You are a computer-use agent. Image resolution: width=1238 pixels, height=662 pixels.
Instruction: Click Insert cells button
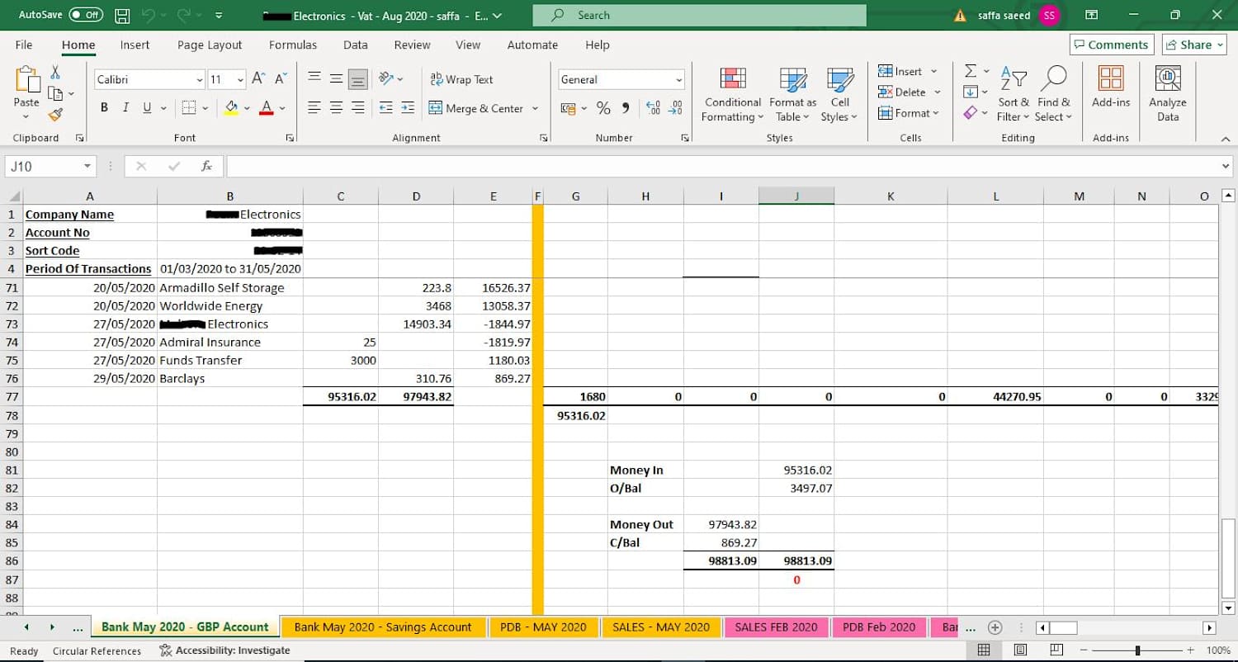point(908,71)
